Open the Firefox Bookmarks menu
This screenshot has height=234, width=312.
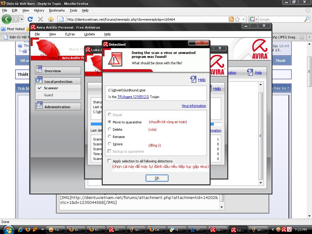(x=57, y=10)
